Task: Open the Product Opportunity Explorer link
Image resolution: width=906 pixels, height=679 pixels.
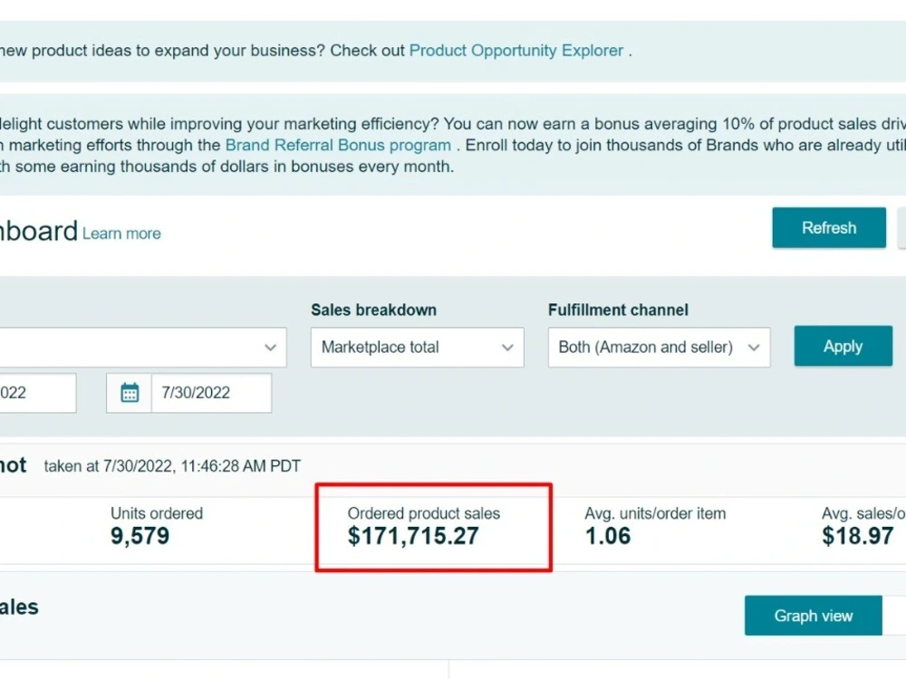Action: pos(516,51)
